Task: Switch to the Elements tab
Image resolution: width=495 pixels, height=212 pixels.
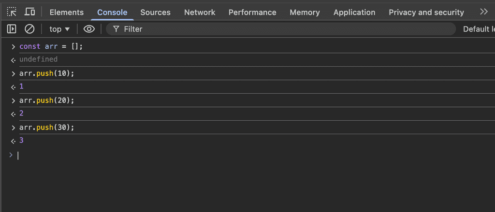Action: [x=66, y=13]
